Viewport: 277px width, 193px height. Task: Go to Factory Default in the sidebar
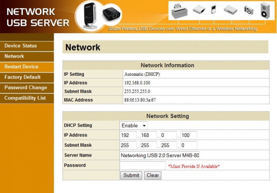tap(22, 77)
